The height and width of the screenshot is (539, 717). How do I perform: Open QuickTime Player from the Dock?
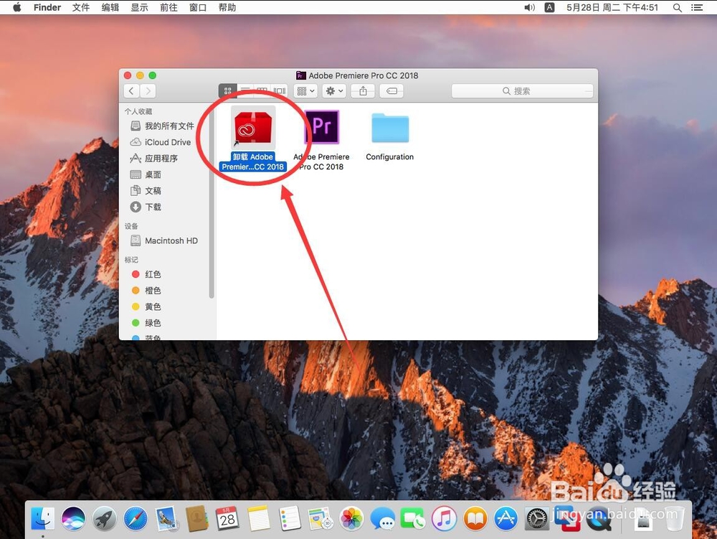599,519
